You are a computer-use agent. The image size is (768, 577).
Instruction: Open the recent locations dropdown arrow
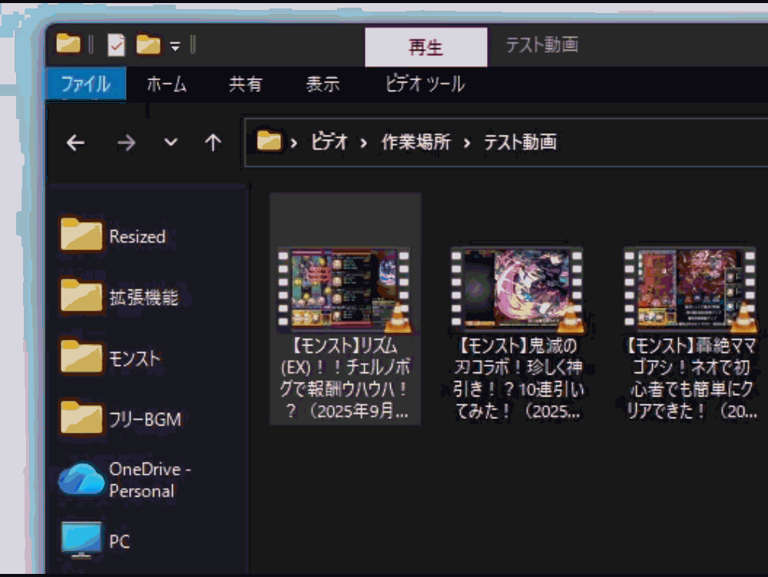coord(170,142)
